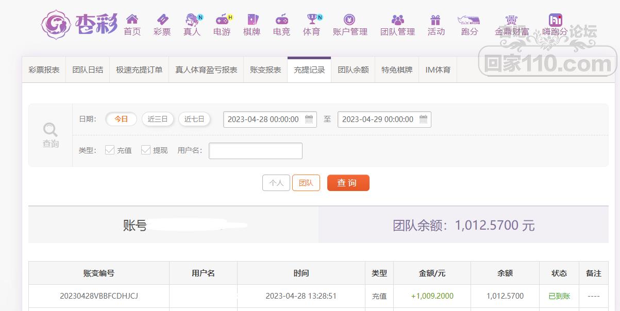The width and height of the screenshot is (620, 311).
Task: Open 账户管理 coin icon
Action: point(350,20)
